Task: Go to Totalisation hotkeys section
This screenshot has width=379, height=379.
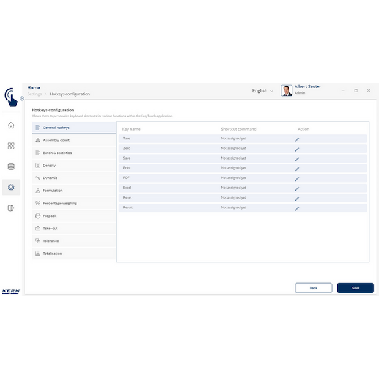Action: (52, 254)
